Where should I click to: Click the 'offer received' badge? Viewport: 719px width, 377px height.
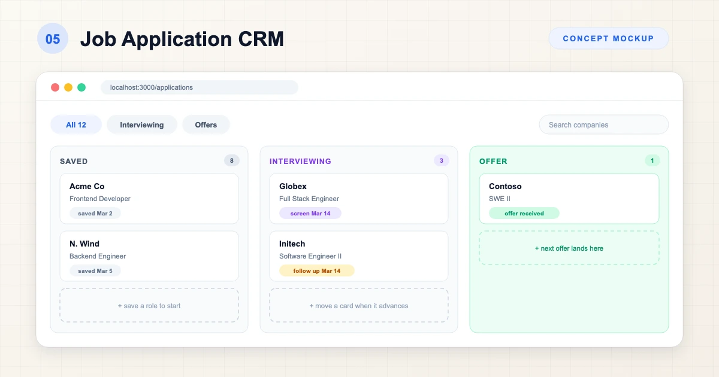[524, 213]
